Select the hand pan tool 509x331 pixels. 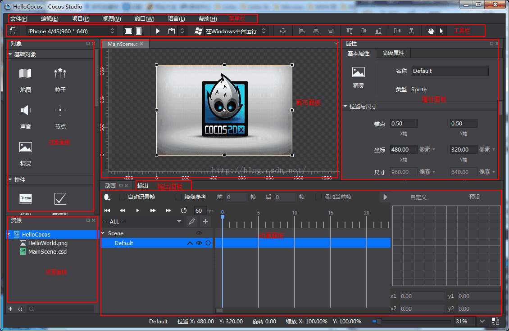point(431,31)
